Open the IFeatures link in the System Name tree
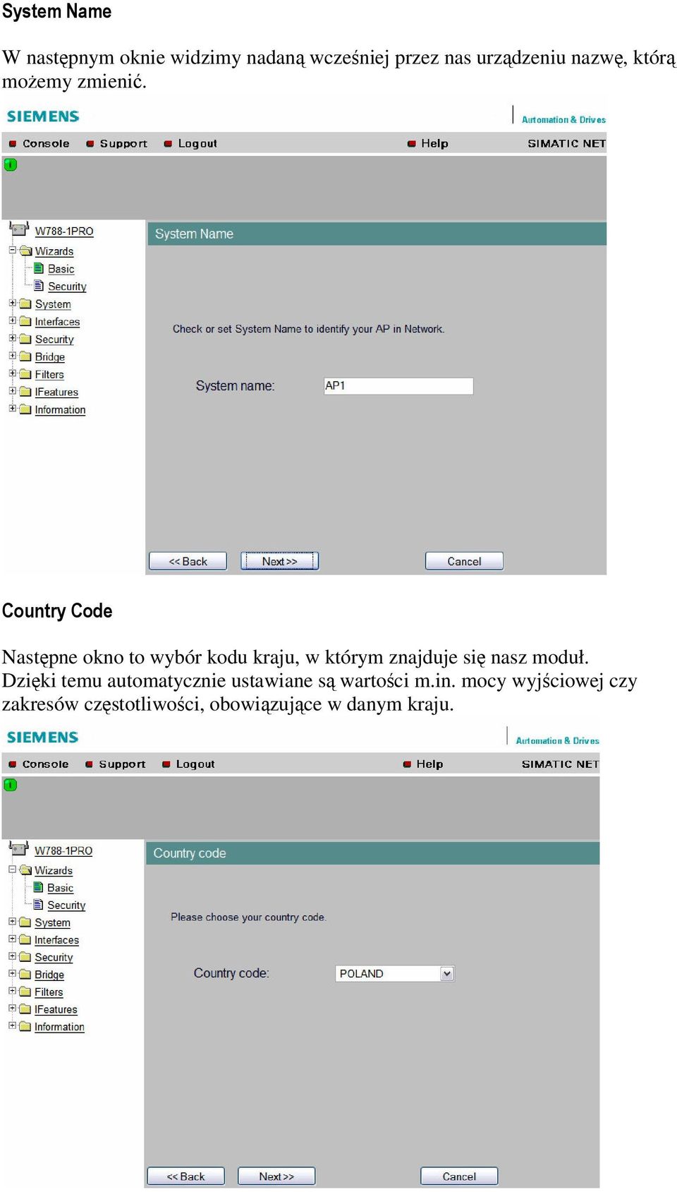Viewport: 677px width, 1192px height. pyautogui.click(x=56, y=392)
